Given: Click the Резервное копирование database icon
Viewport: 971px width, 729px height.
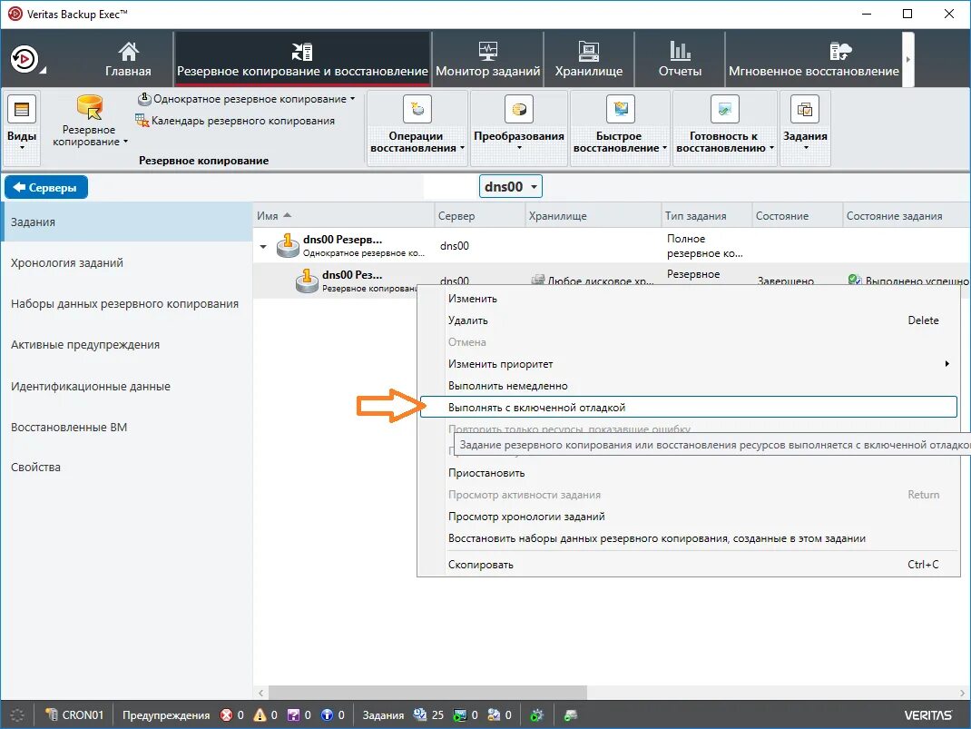Looking at the screenshot, I should pos(89,106).
